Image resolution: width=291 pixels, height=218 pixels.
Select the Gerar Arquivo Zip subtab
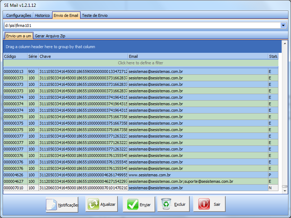50,36
